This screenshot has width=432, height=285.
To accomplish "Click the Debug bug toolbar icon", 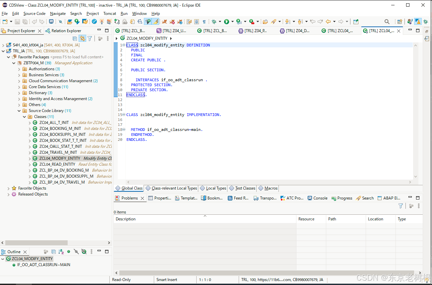I will point(214,22).
